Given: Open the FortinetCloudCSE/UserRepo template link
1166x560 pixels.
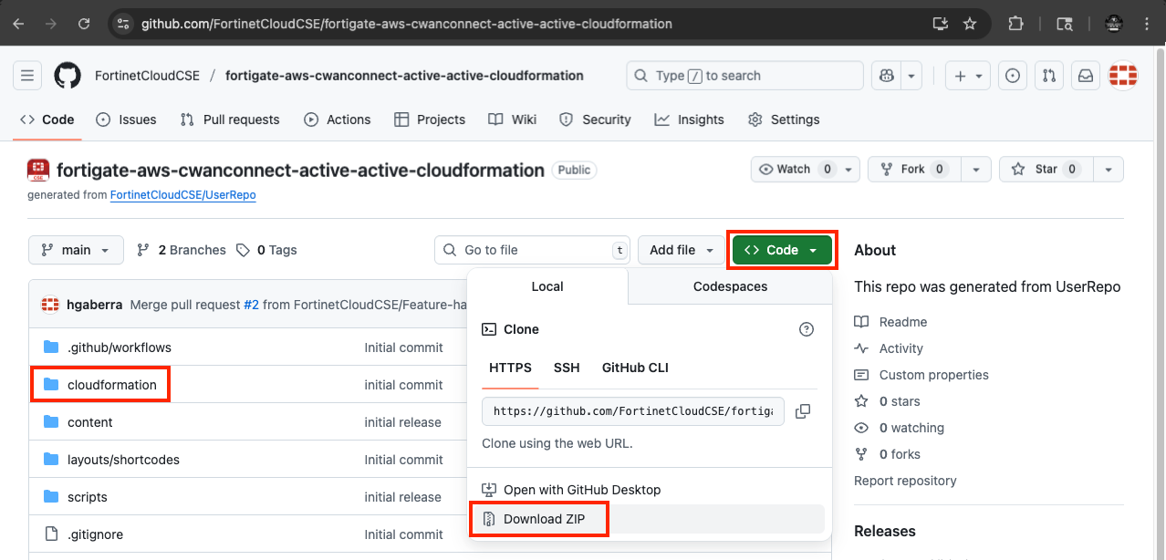Looking at the screenshot, I should [x=182, y=195].
